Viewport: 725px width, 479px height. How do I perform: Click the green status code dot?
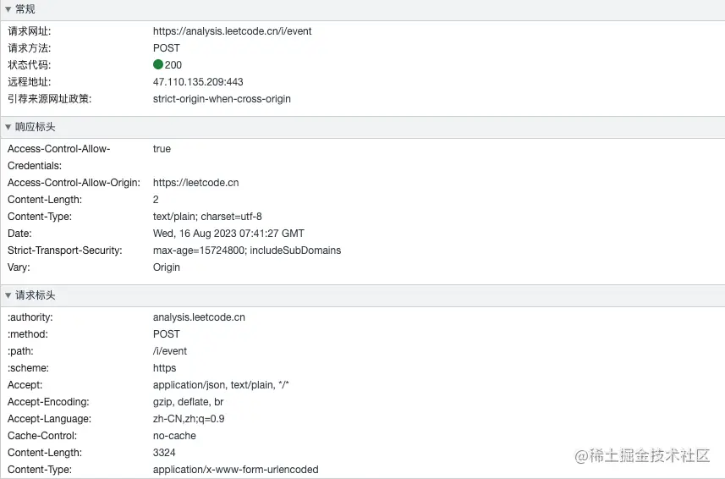[158, 64]
